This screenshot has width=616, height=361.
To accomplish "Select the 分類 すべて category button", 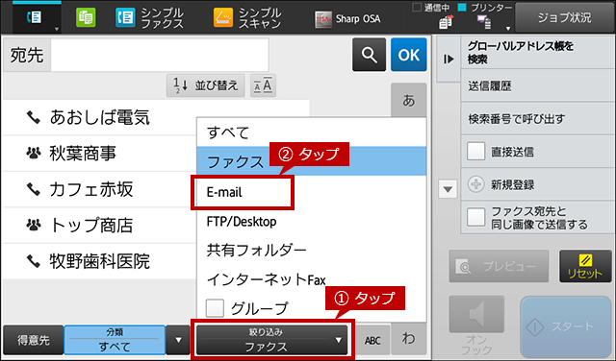I will click(115, 340).
